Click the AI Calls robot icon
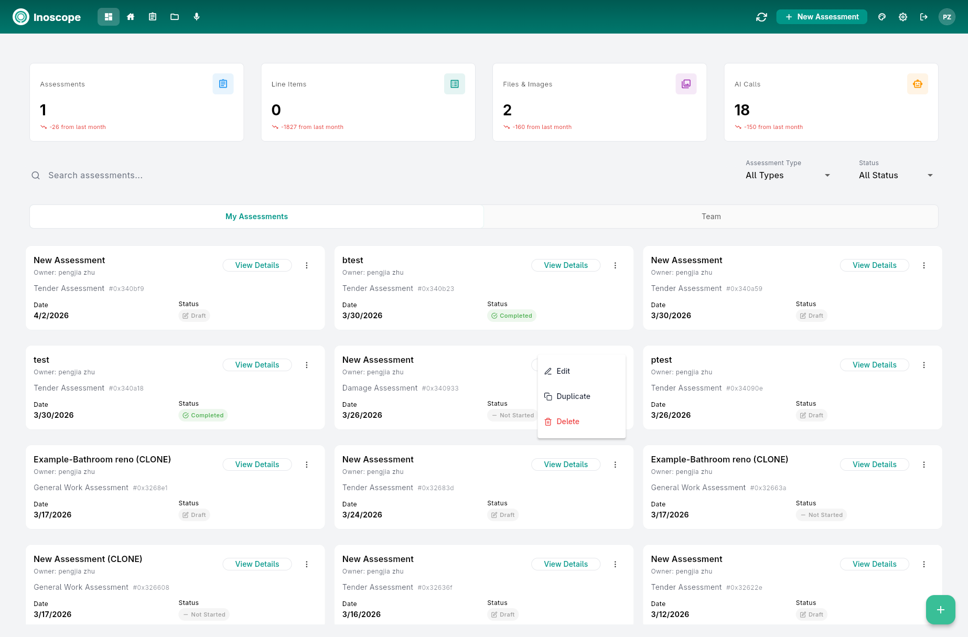Screen dimensions: 968x637 coord(917,83)
